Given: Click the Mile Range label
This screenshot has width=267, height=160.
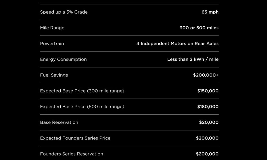Looking at the screenshot, I should [52, 28].
